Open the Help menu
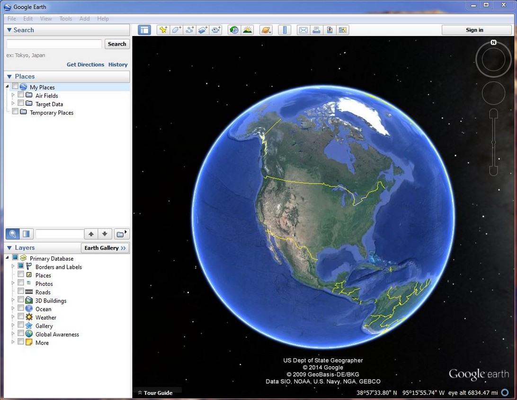Viewport: 517px width, 400px height. click(103, 18)
